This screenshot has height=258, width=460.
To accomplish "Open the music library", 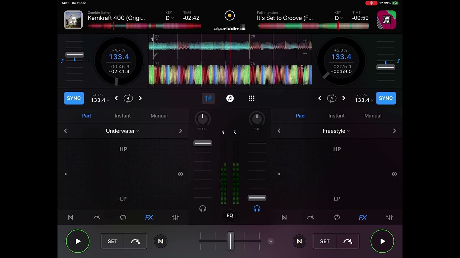I will tap(230, 98).
